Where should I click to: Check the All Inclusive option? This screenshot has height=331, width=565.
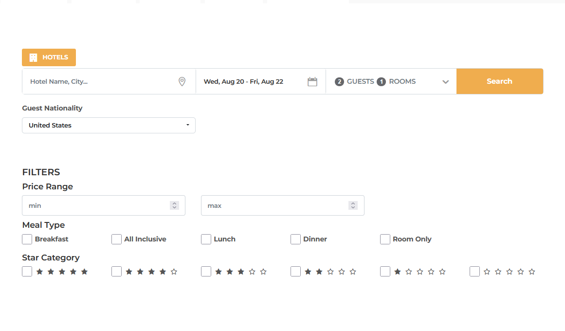[x=116, y=239]
